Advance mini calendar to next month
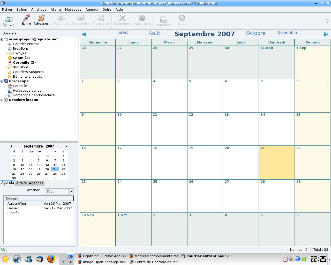This screenshot has width=331, height=265. (x=66, y=146)
